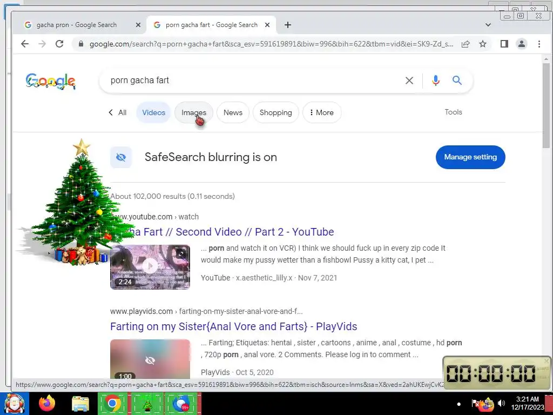Open the Santa start button in taskbar
Image resolution: width=553 pixels, height=415 pixels.
[x=14, y=404]
